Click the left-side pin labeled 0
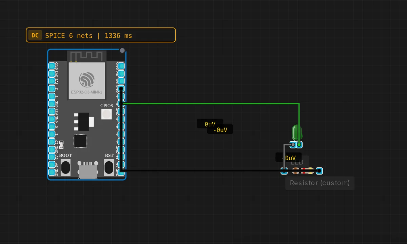The height and width of the screenshot is (244, 407). 52,126
